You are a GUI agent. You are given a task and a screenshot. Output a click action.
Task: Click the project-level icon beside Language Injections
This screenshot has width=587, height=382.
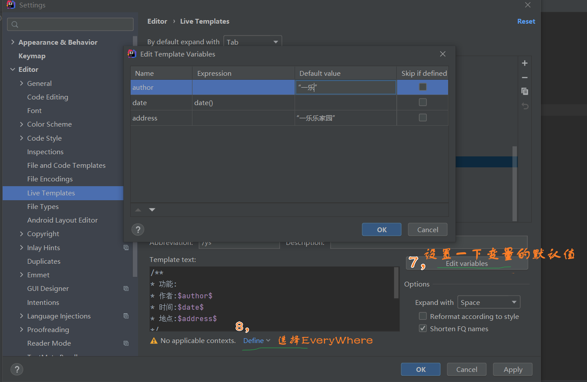coord(126,316)
